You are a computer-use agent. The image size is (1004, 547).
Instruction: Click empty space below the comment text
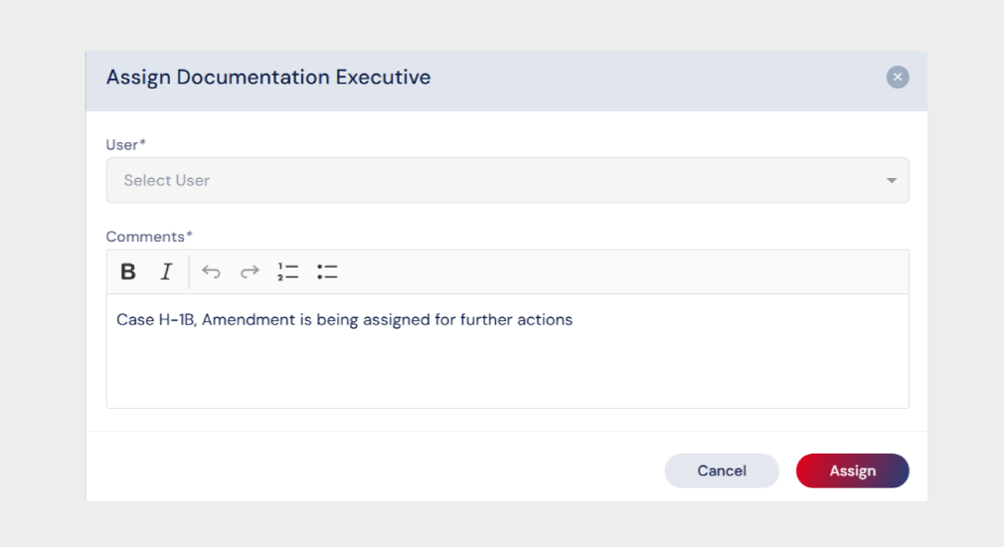[x=507, y=373]
